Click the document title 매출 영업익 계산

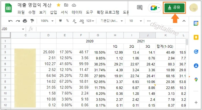pos(35,5)
